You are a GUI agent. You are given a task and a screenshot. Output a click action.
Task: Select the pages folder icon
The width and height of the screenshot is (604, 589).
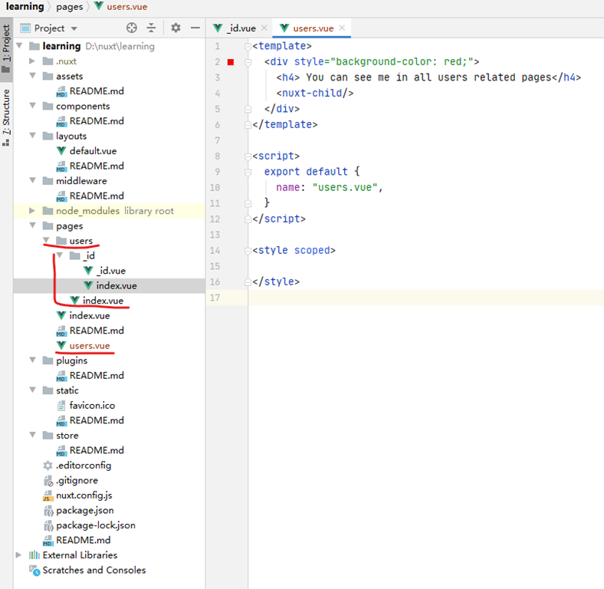click(x=48, y=225)
